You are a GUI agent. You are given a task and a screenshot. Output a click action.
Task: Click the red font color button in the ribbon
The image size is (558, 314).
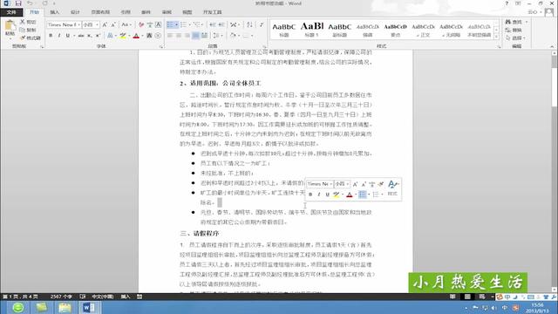(x=136, y=36)
